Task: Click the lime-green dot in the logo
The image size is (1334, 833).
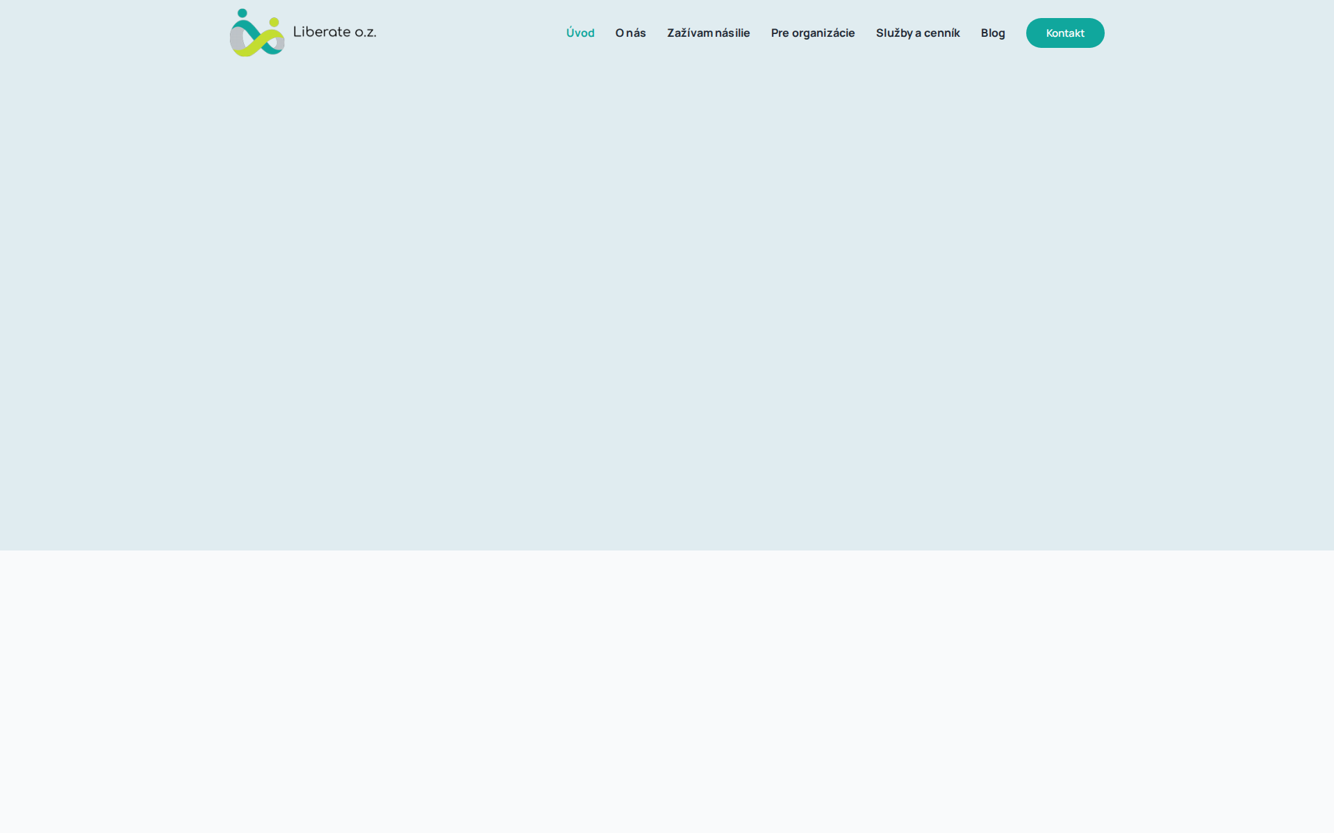Action: pos(274,22)
